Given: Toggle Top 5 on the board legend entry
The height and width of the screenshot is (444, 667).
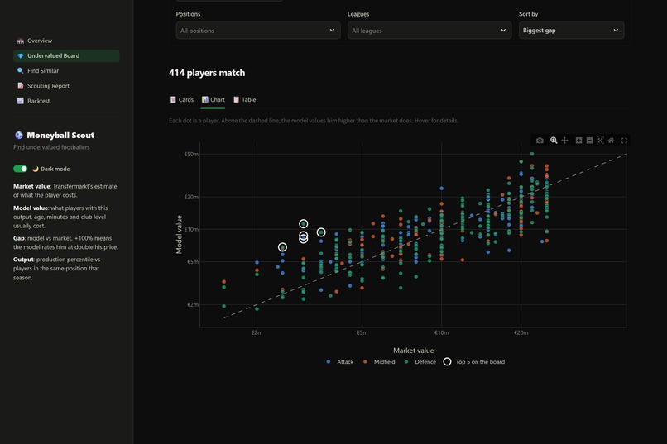Looking at the screenshot, I should [x=474, y=362].
